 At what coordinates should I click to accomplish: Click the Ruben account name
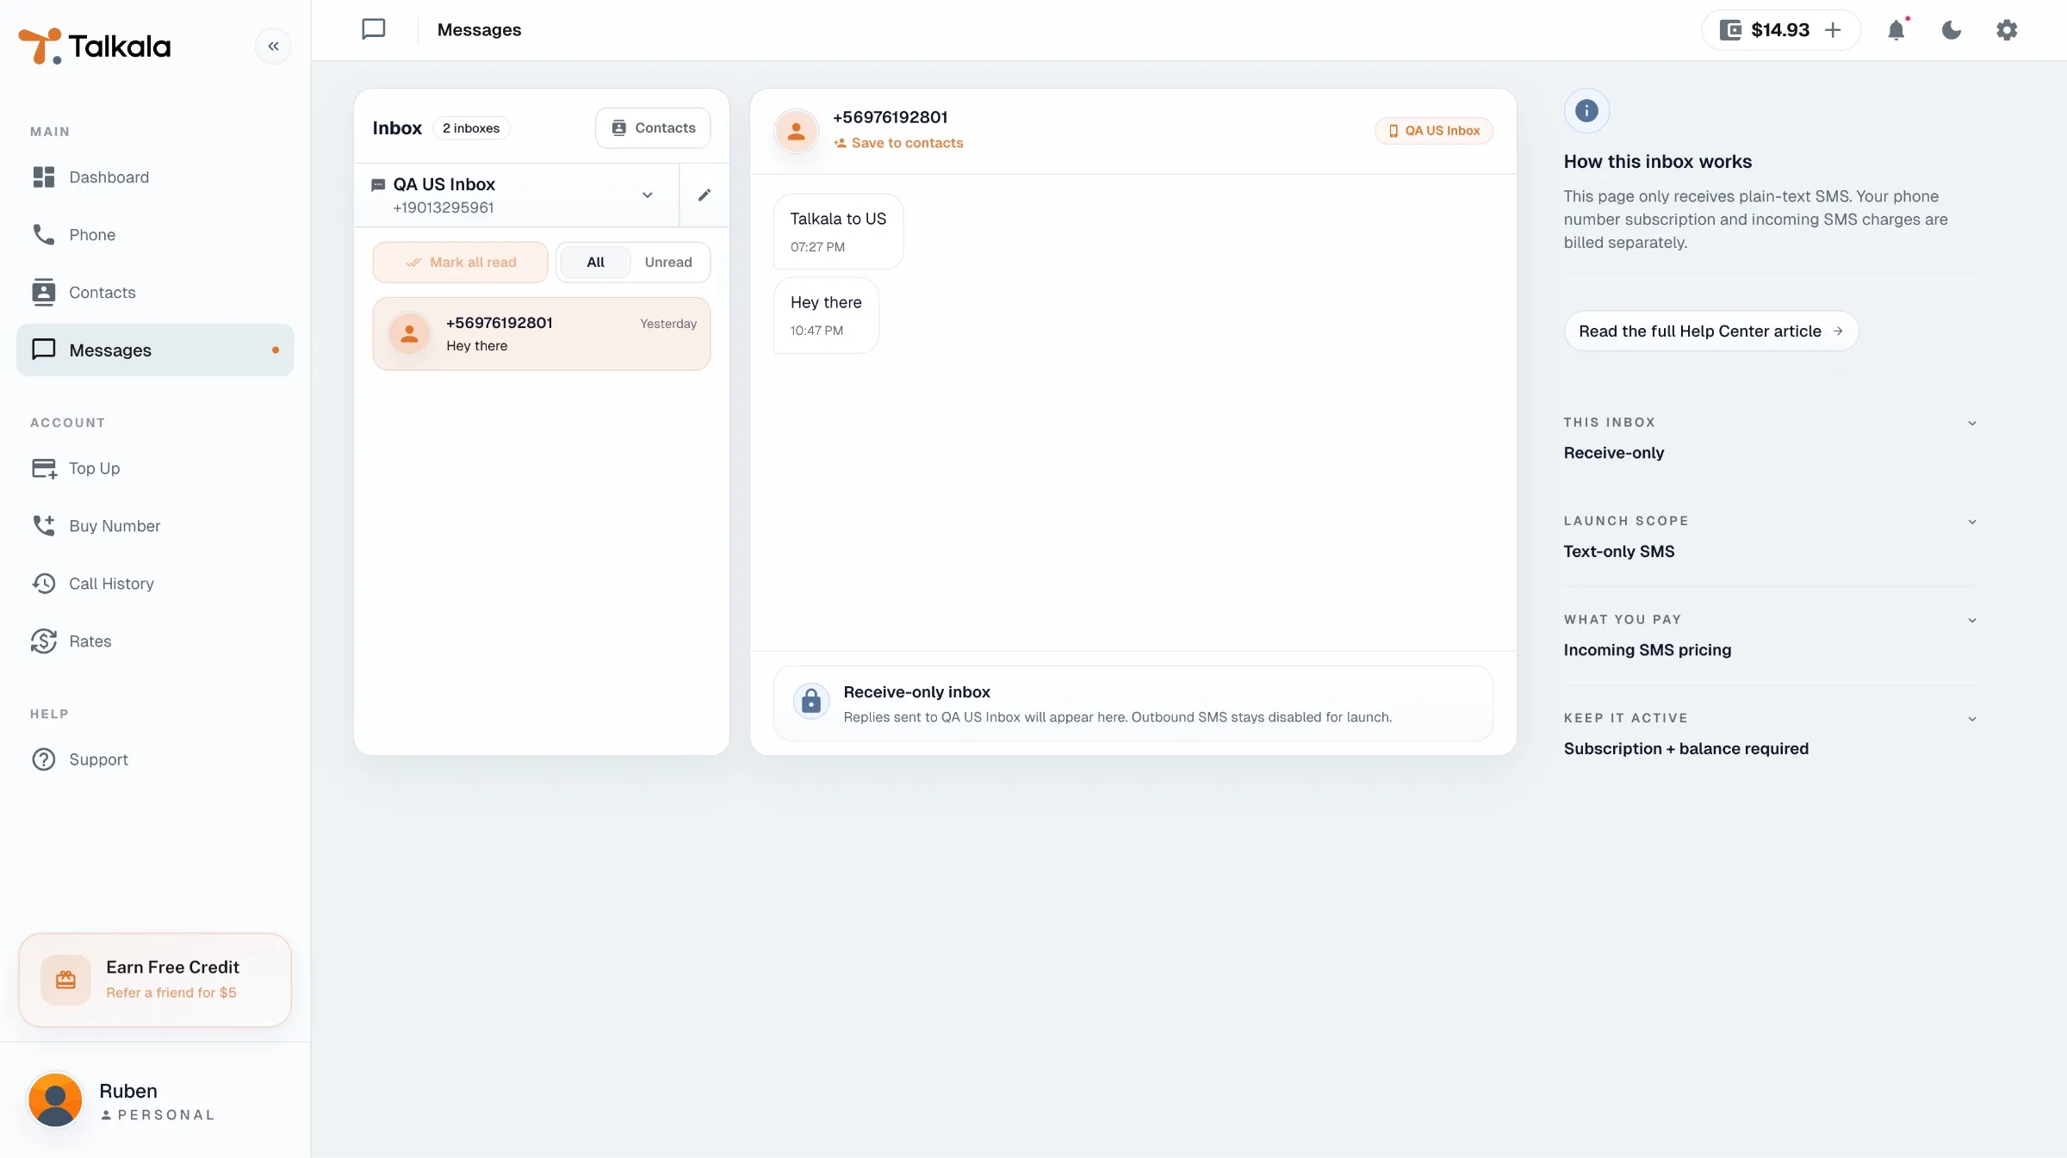128,1092
